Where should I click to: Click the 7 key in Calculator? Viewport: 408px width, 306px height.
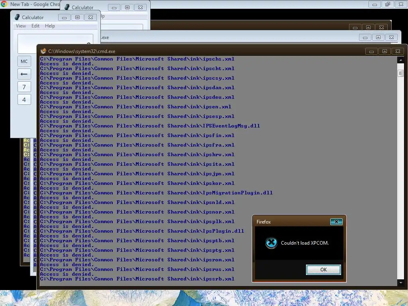pyautogui.click(x=24, y=87)
